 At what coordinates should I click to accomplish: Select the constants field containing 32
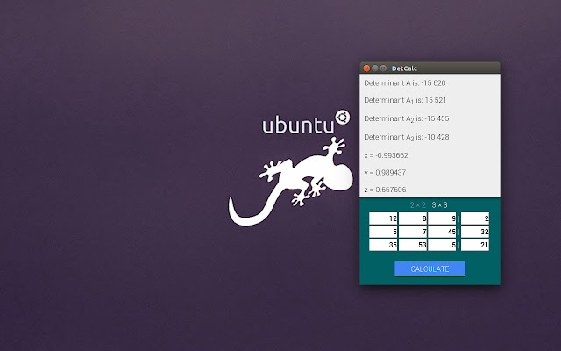pyautogui.click(x=475, y=232)
